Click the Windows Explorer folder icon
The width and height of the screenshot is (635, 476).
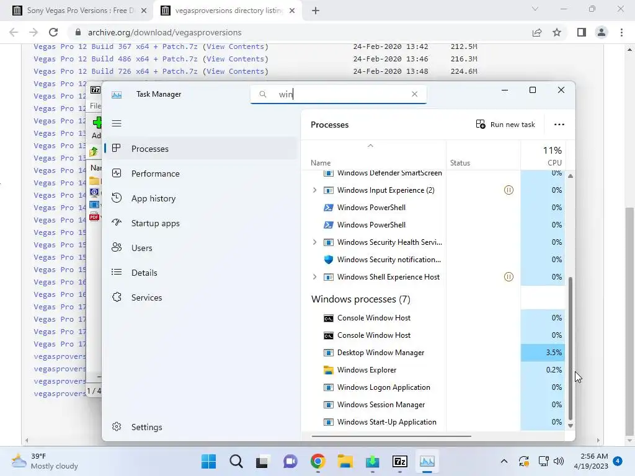[329, 370]
